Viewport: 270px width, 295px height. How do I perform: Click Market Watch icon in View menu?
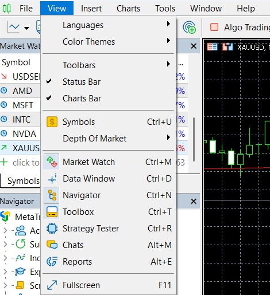[x=52, y=162]
